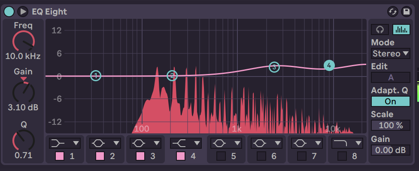The image size is (419, 171).
Task: Enable filter band 5 activator
Action: (x=221, y=156)
